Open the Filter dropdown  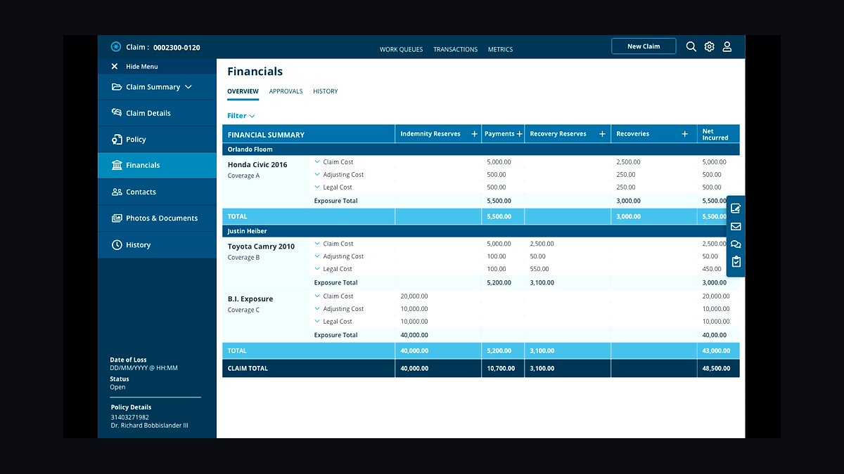point(241,116)
